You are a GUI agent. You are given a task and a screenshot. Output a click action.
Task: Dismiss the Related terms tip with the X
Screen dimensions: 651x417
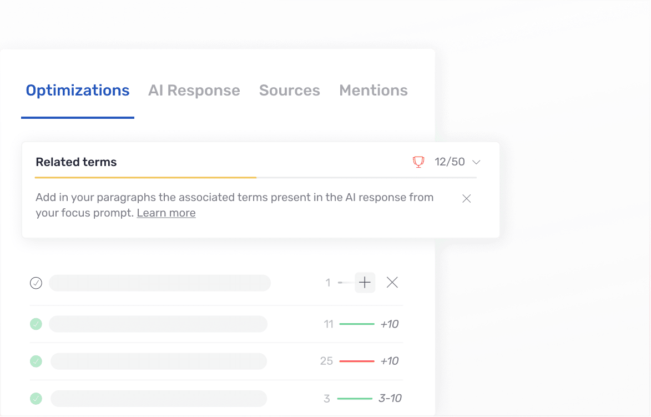pyautogui.click(x=466, y=198)
